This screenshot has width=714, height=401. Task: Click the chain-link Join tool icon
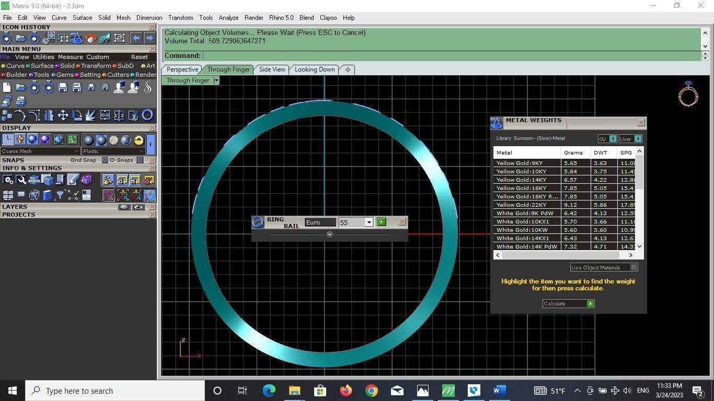click(x=105, y=115)
